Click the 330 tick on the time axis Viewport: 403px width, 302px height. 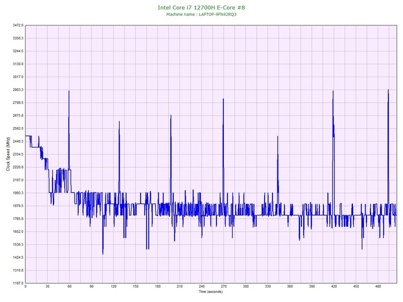[268, 286]
